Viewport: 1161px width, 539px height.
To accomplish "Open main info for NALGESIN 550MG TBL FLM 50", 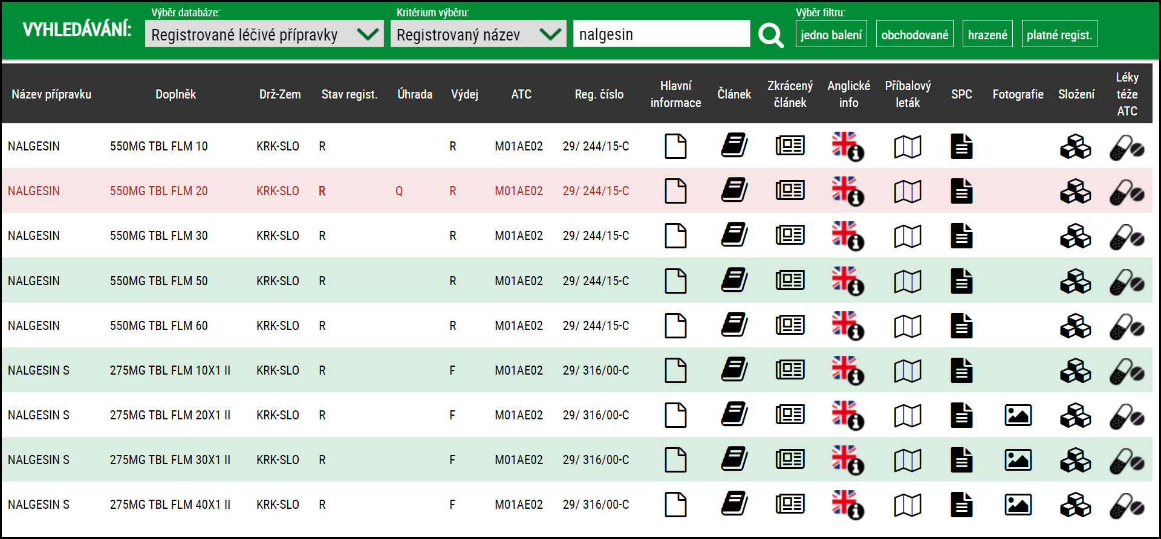I will [675, 281].
